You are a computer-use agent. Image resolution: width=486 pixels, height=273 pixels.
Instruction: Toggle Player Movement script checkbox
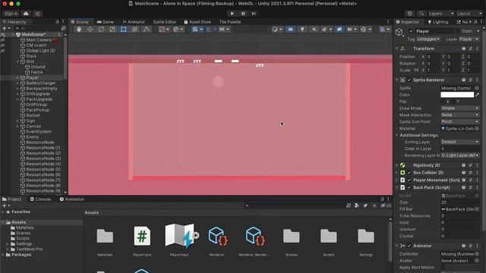(x=409, y=180)
